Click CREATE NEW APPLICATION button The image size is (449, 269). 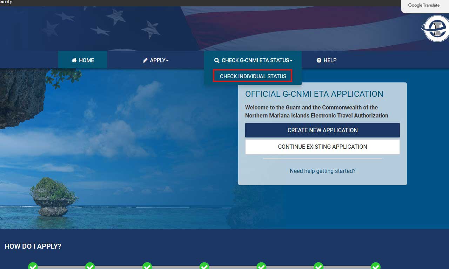point(322,130)
